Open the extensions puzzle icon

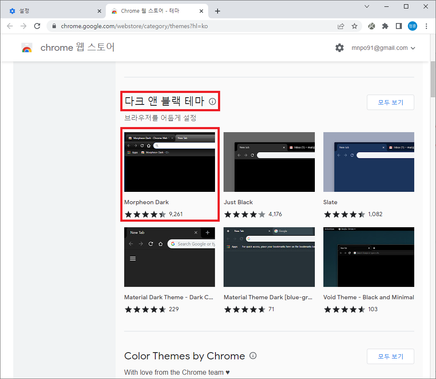tap(385, 26)
